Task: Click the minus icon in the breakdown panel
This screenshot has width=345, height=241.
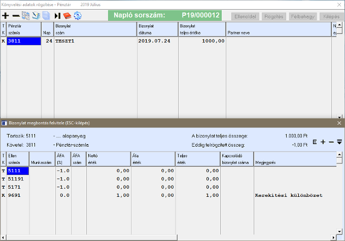Action: [x=331, y=142]
